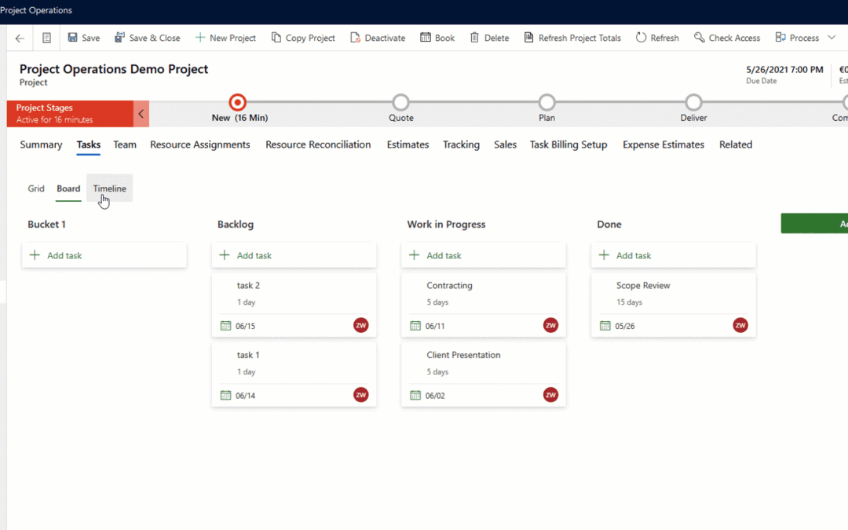Add task in Work in Progress bucket

[x=484, y=255]
